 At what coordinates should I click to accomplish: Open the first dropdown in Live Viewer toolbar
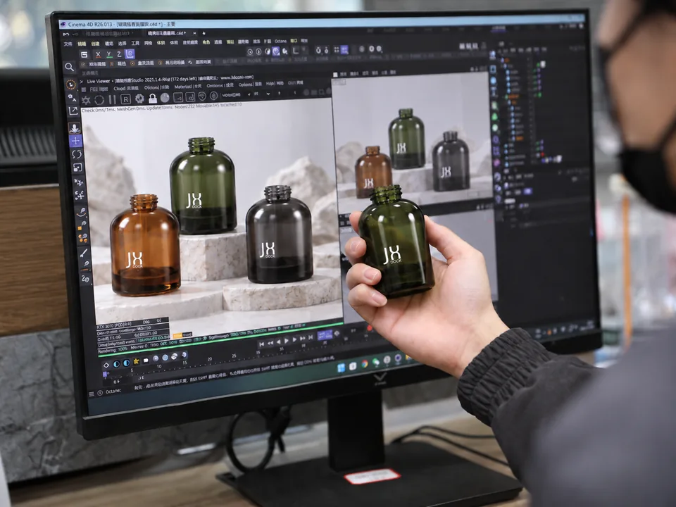coord(237,95)
